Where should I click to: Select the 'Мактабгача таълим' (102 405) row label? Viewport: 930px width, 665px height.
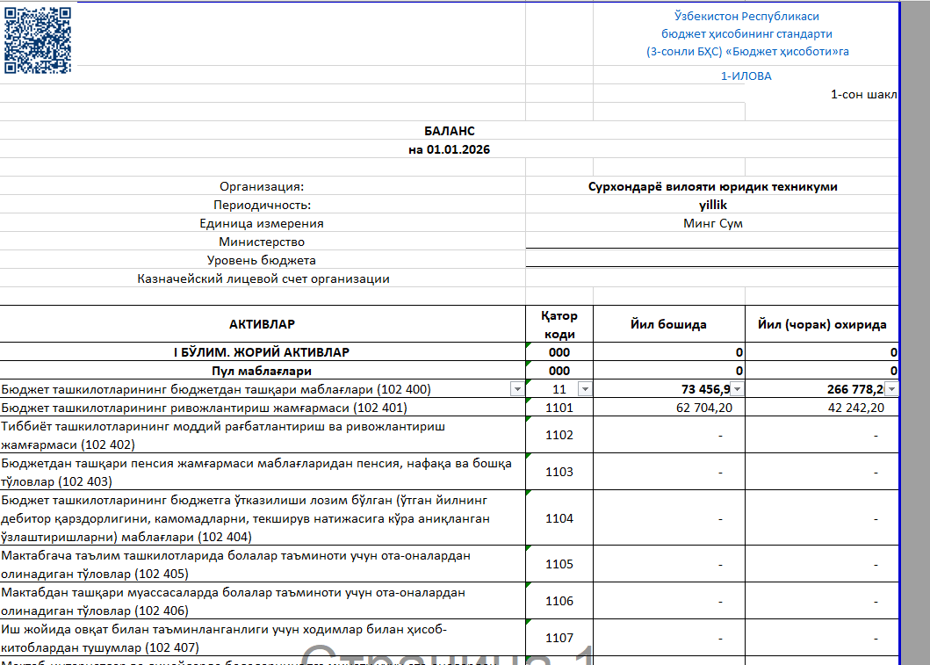pyautogui.click(x=263, y=564)
